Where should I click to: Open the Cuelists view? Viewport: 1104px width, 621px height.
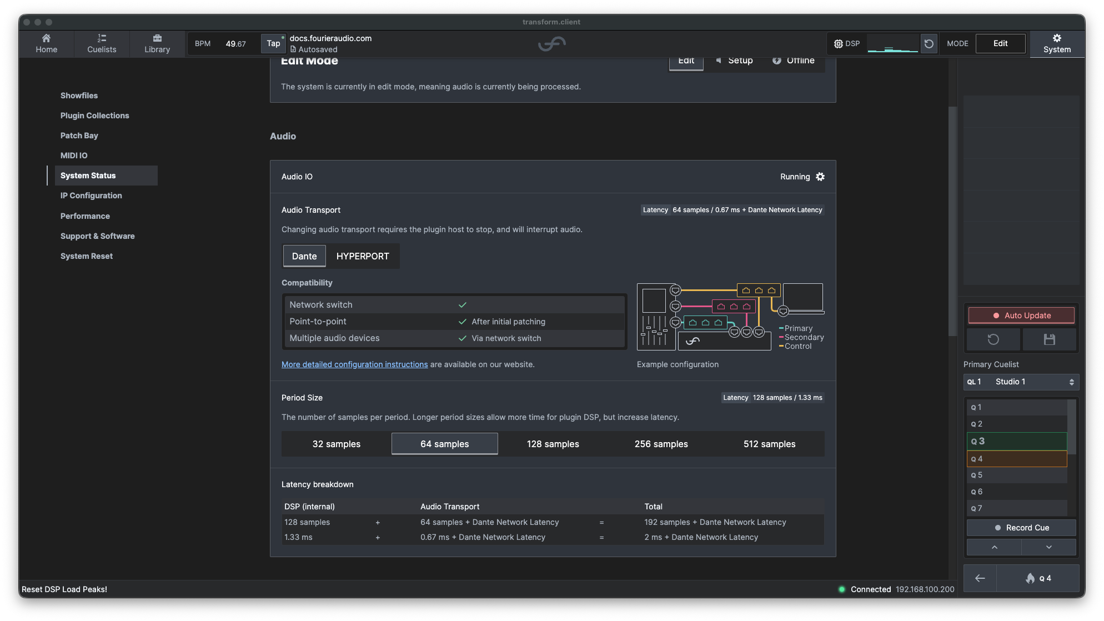[102, 43]
